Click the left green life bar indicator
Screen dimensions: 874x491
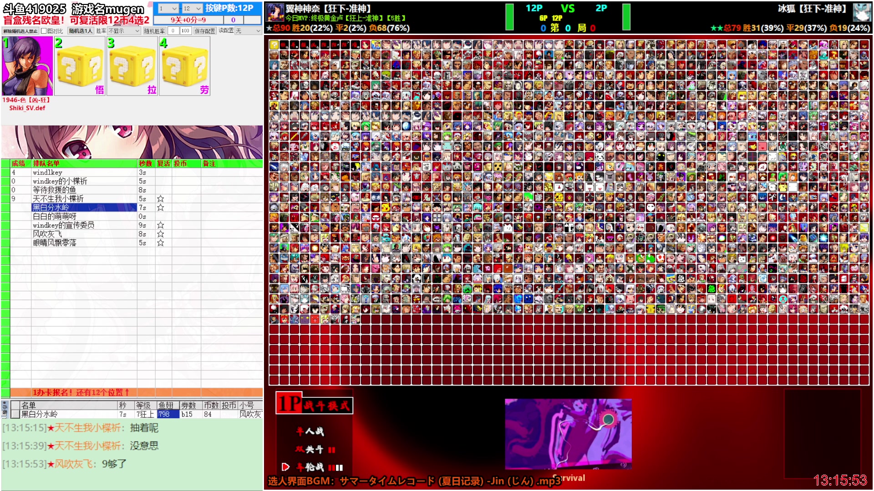pyautogui.click(x=509, y=17)
